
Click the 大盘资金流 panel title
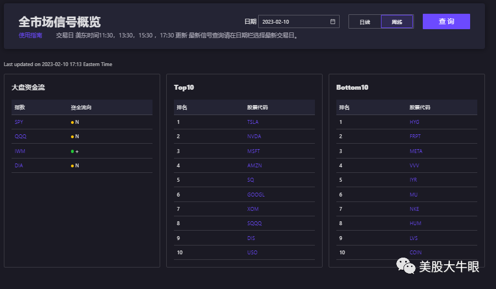coord(28,88)
